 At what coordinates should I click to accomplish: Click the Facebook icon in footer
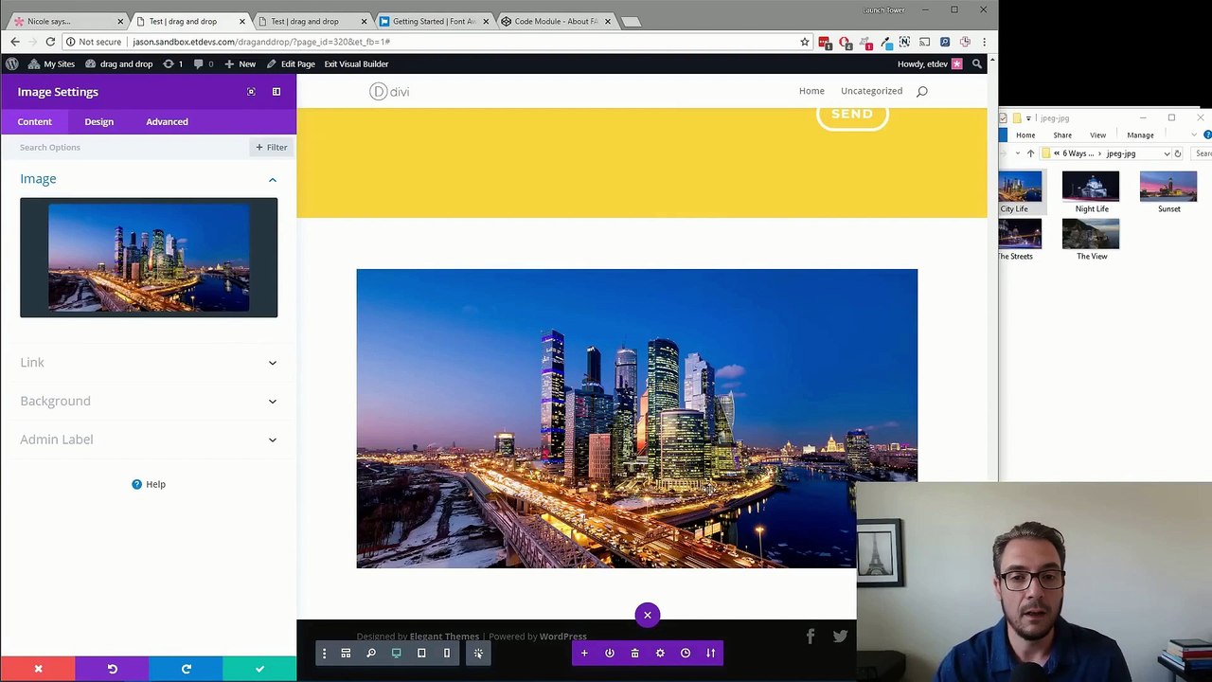click(811, 637)
